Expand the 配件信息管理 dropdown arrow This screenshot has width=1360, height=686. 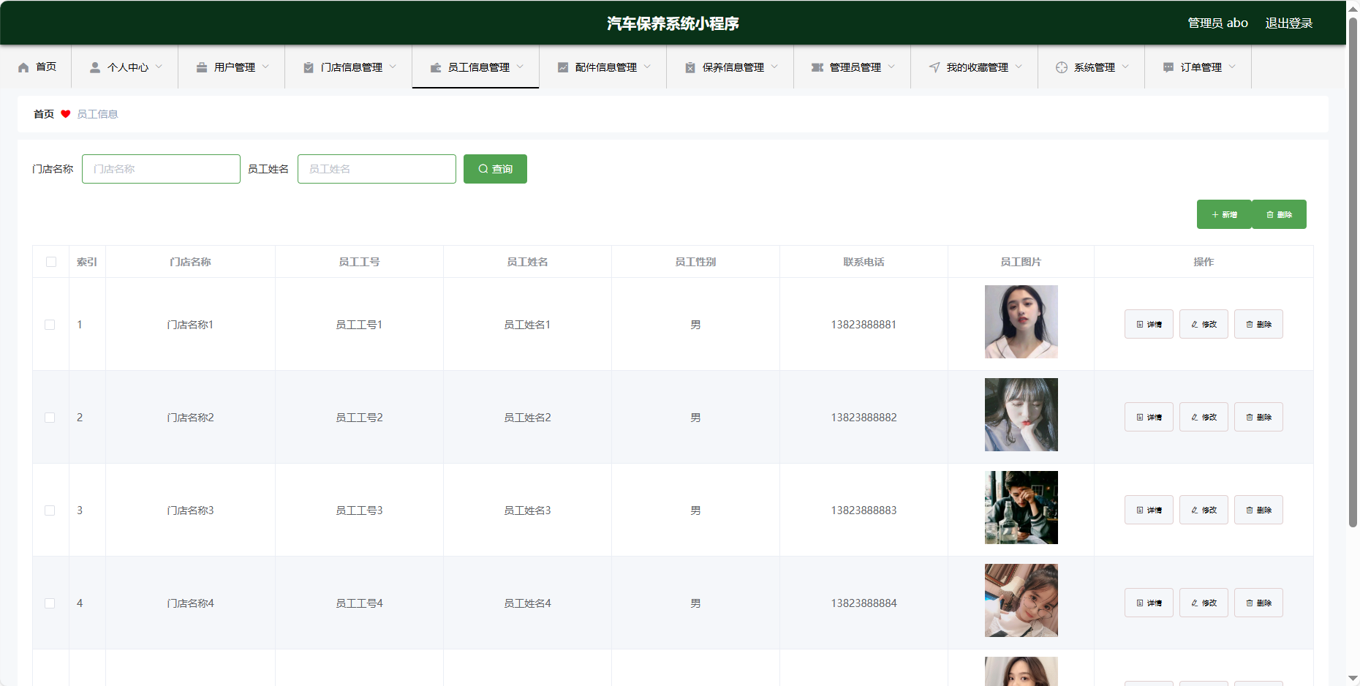(x=647, y=67)
